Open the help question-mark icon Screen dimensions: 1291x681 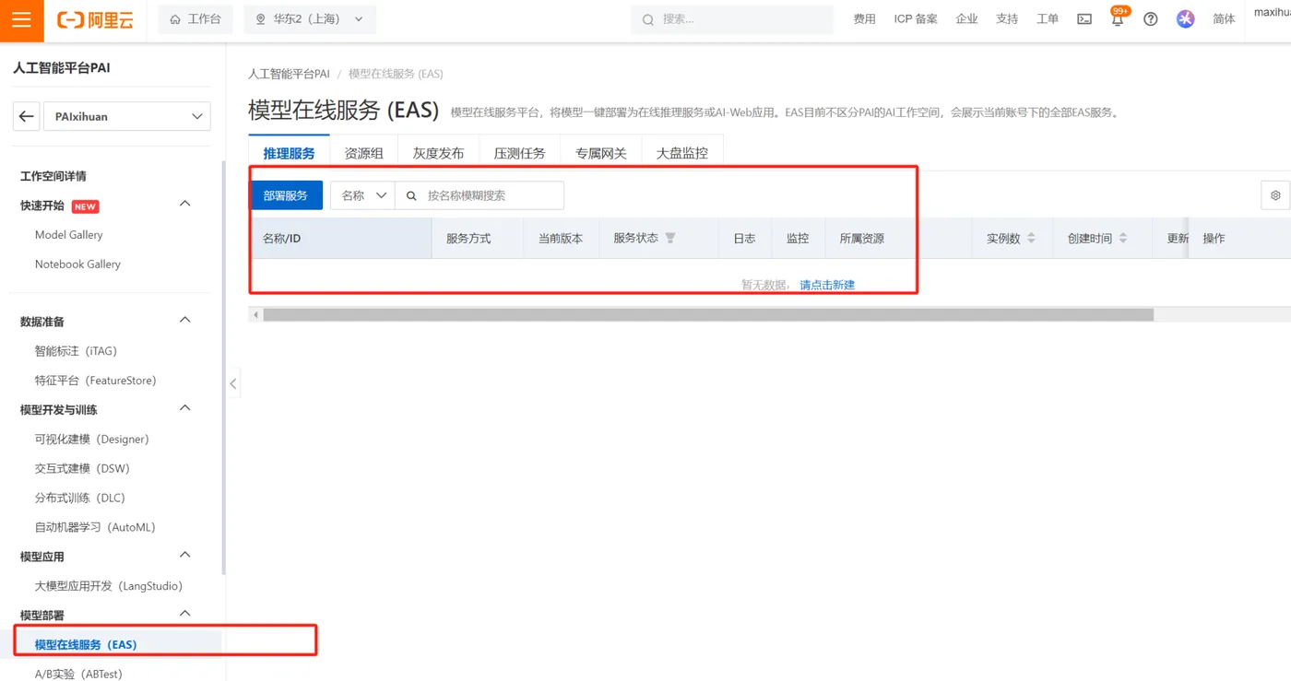click(1151, 19)
